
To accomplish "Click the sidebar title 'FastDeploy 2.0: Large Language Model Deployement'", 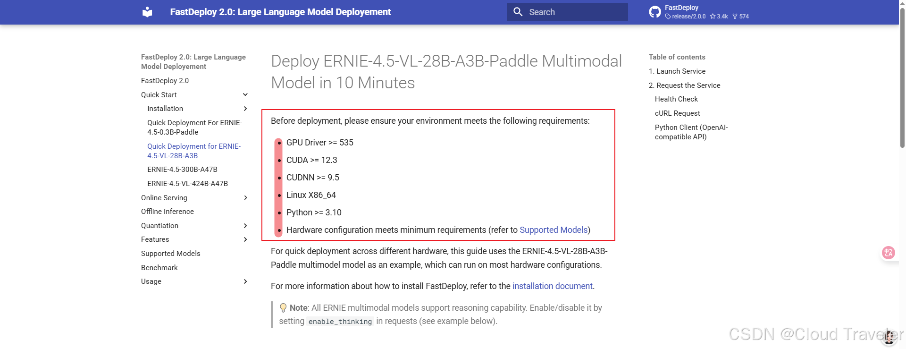I will pos(193,62).
